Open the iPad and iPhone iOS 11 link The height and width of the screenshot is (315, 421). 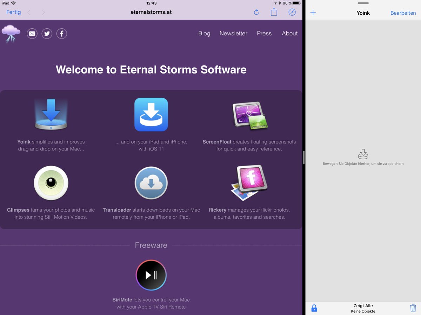tap(151, 145)
